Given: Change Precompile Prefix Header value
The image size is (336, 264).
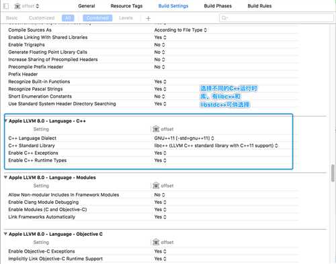Looking at the screenshot, I should point(159,67).
